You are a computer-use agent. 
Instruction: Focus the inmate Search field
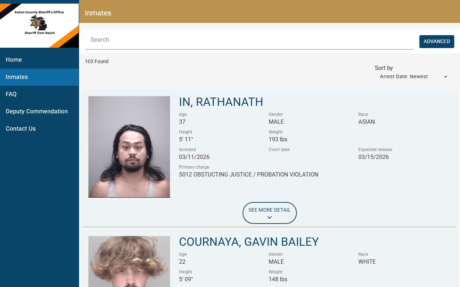[249, 40]
